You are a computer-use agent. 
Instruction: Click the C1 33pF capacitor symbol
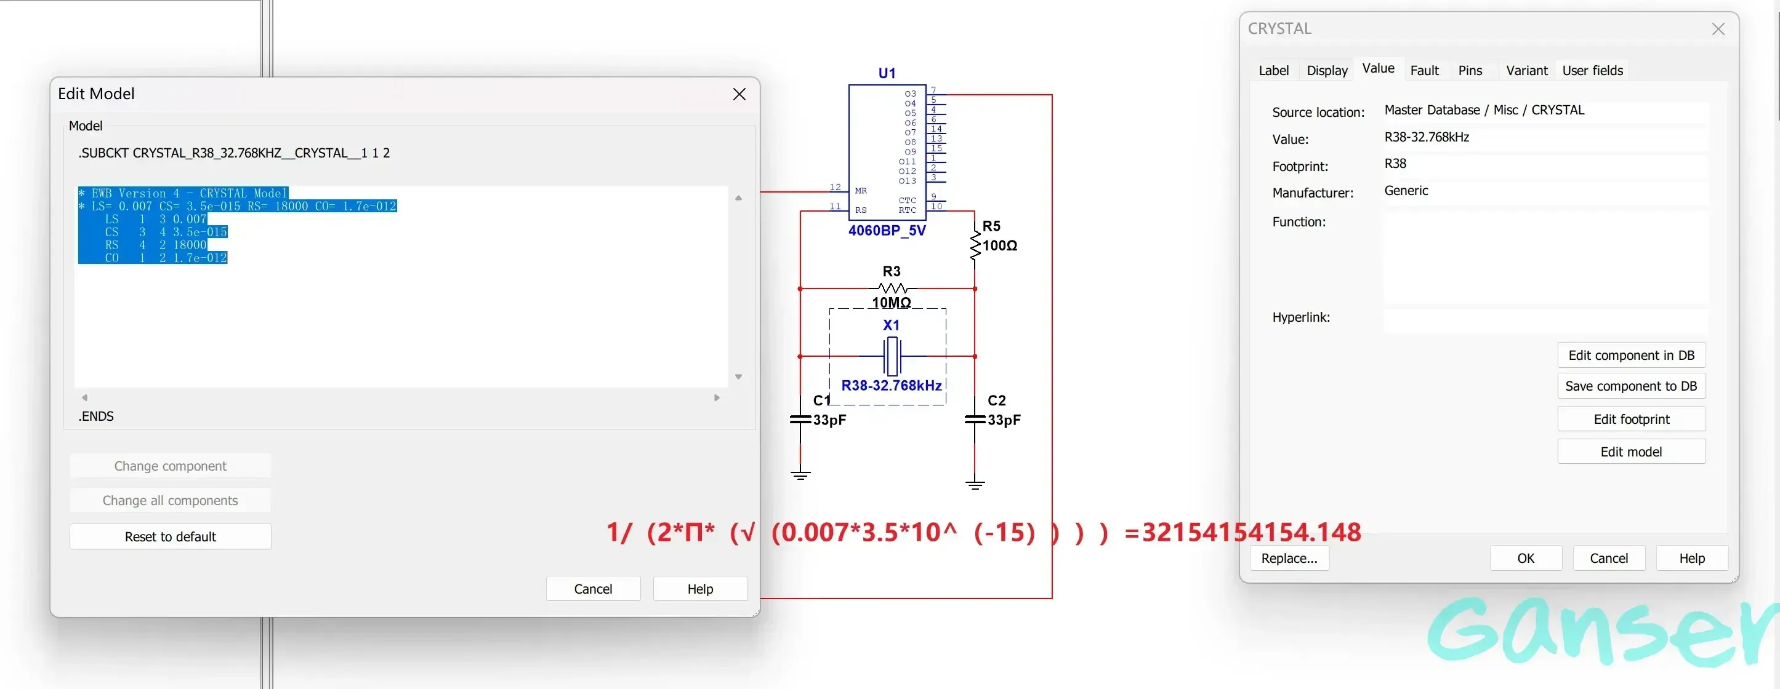coord(800,419)
